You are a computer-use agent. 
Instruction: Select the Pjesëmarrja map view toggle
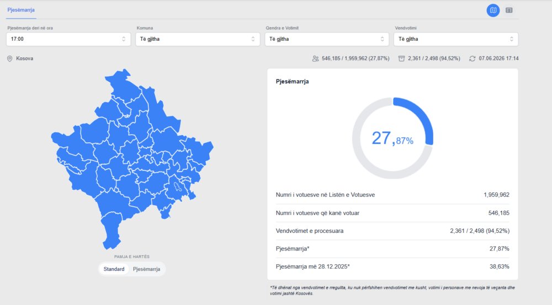(146, 269)
